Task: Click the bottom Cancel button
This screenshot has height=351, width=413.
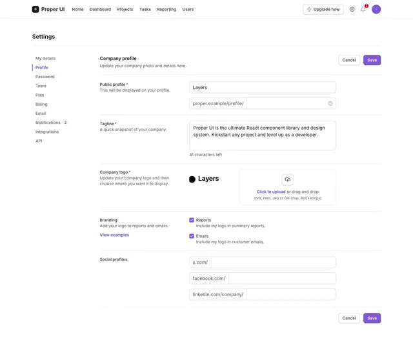Action: click(x=348, y=318)
